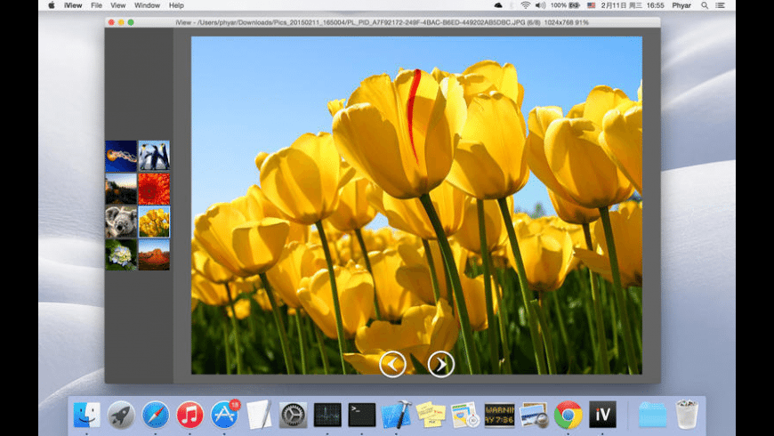
Task: Open Stickies notes from the dock
Action: [431, 415]
